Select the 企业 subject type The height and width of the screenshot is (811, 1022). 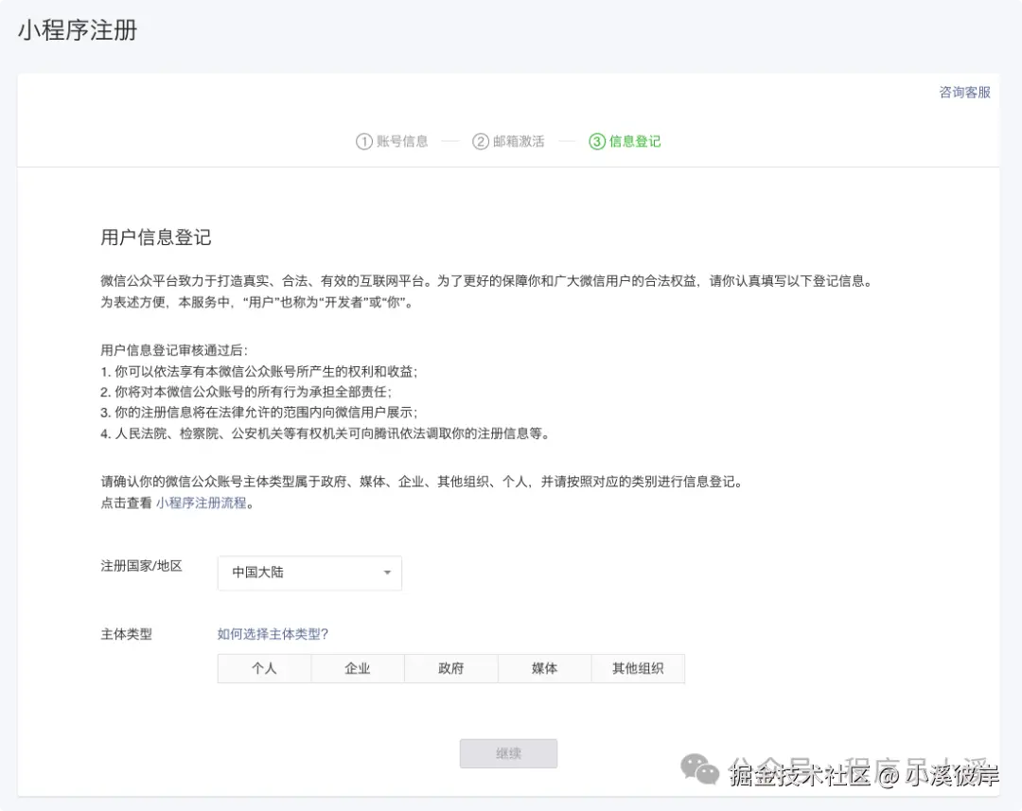tap(358, 668)
